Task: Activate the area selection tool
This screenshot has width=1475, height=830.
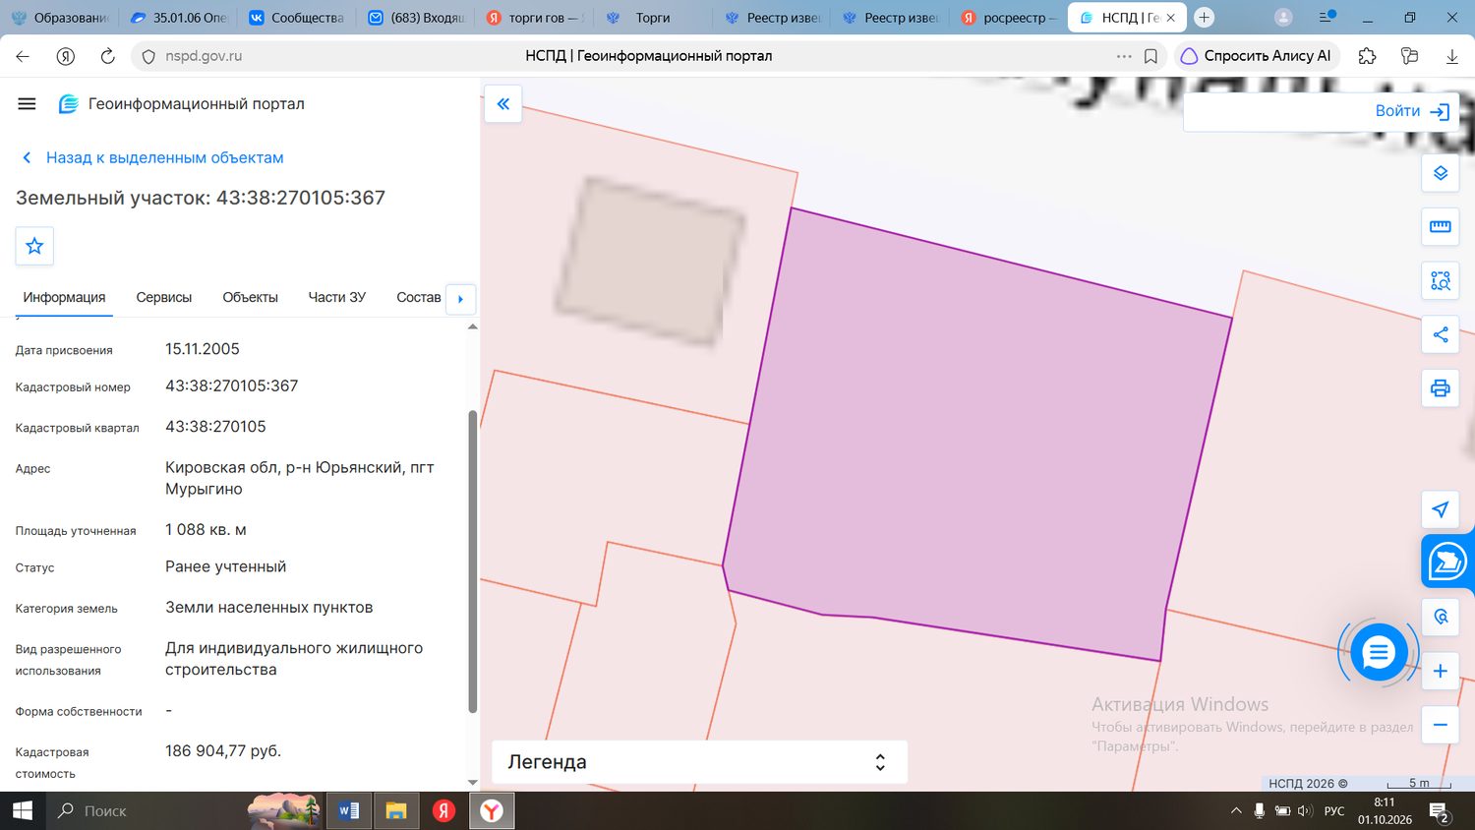Action: 1441,281
